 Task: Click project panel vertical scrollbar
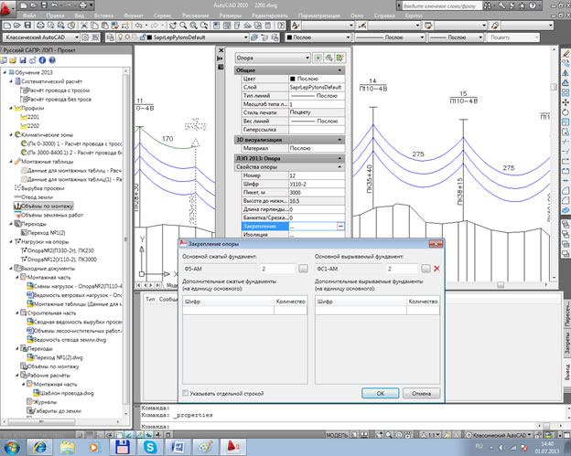pos(126,240)
